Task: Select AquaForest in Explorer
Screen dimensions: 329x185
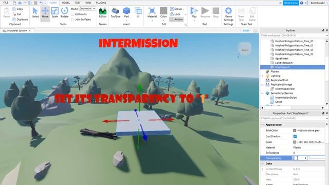Action: pyautogui.click(x=282, y=59)
